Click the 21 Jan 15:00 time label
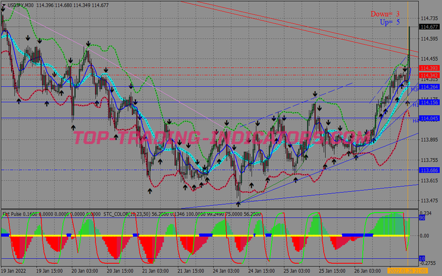442x276 pixels. click(x=191, y=271)
